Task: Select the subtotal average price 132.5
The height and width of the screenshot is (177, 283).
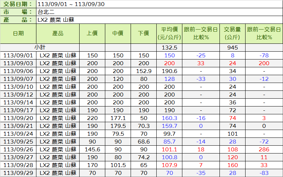Action: pos(170,47)
